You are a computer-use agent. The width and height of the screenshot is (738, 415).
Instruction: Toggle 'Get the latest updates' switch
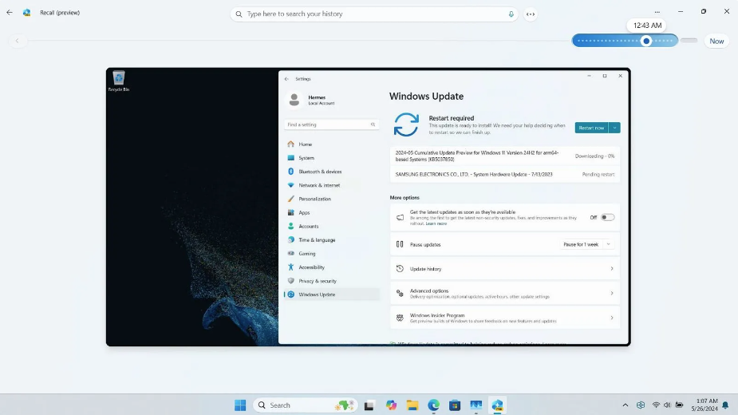pos(607,217)
